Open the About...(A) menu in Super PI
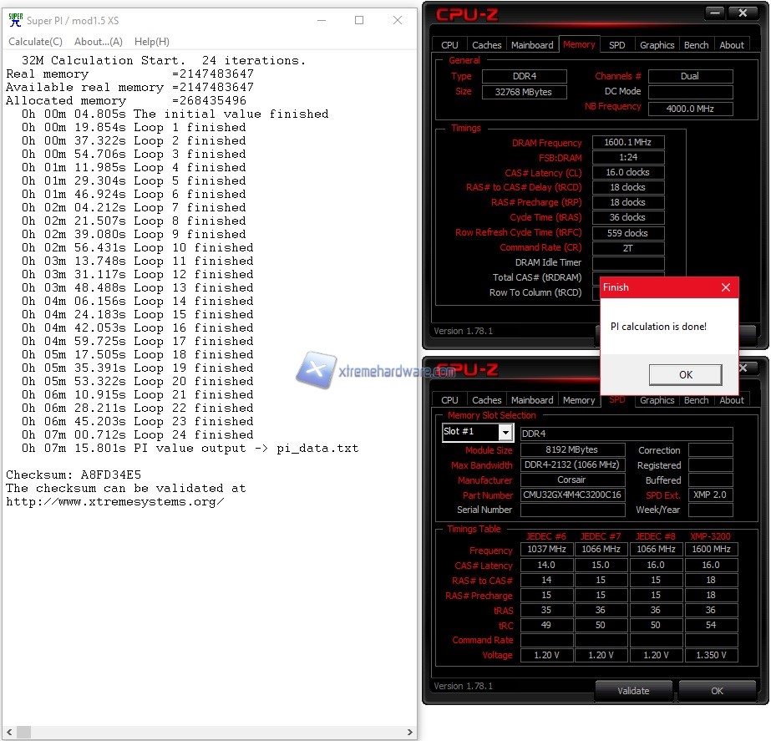This screenshot has height=741, width=771. (x=98, y=42)
